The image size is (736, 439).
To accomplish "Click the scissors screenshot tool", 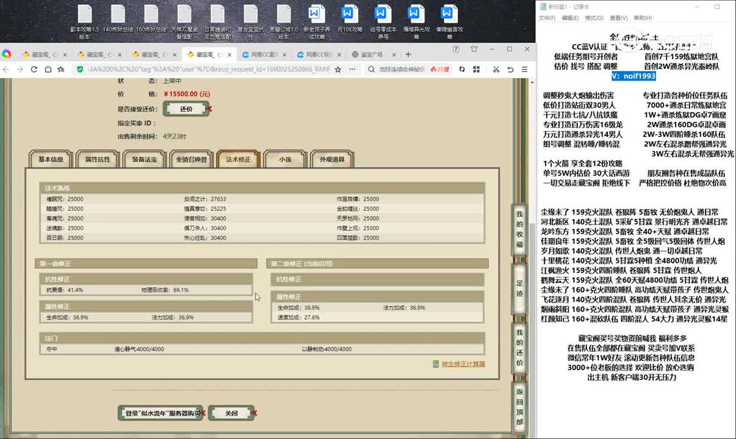I will 496,70.
